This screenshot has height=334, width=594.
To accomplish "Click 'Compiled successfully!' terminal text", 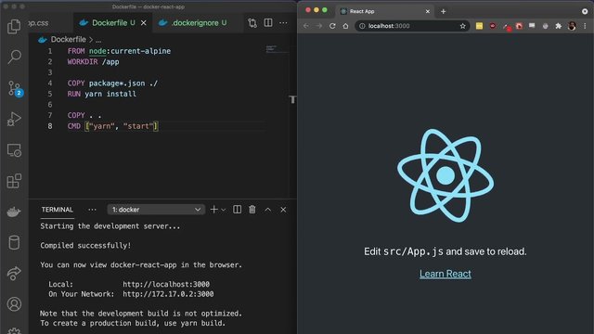I will pos(85,245).
